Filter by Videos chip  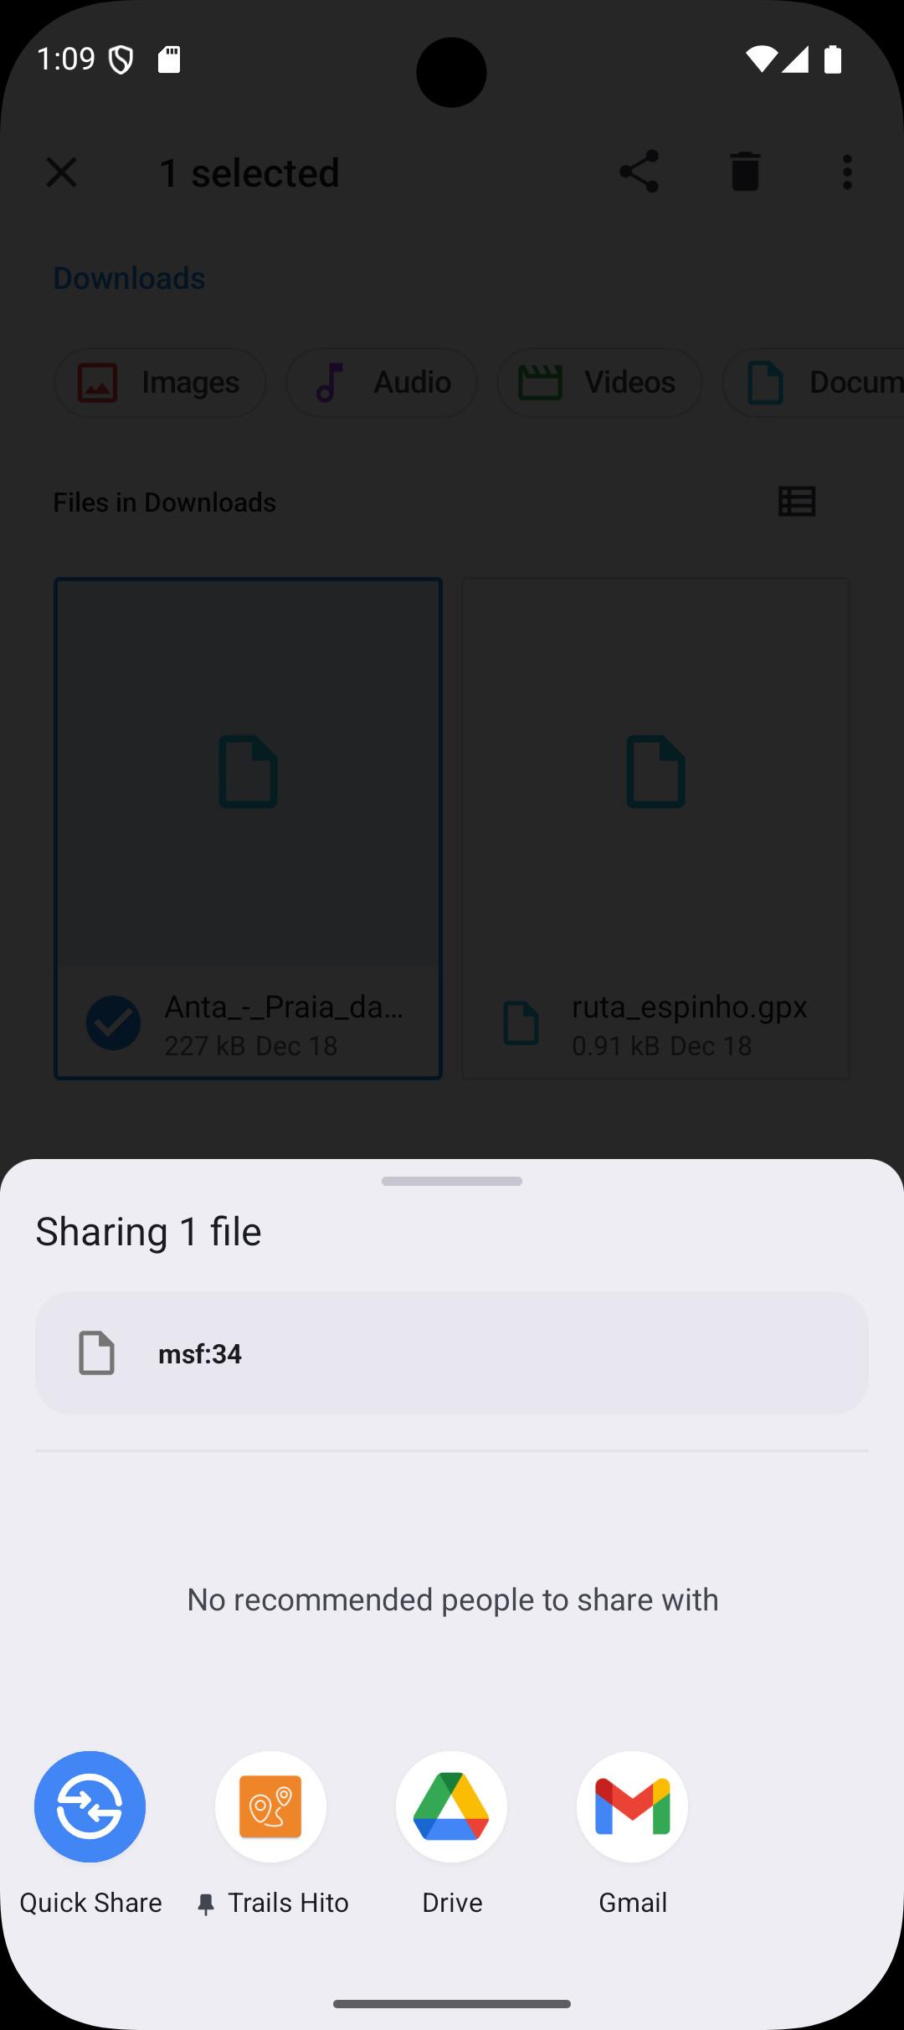[599, 383]
